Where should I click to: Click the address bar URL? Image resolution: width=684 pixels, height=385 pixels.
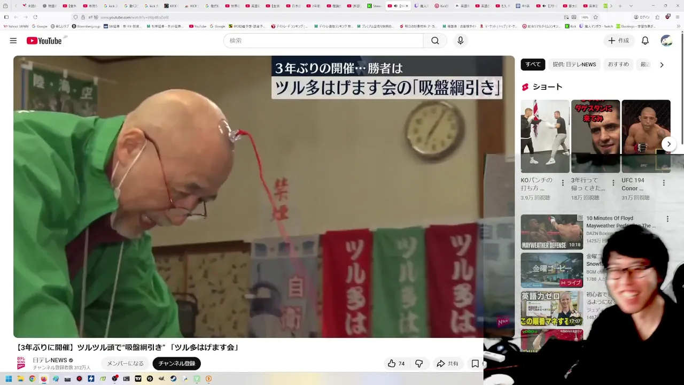135,17
